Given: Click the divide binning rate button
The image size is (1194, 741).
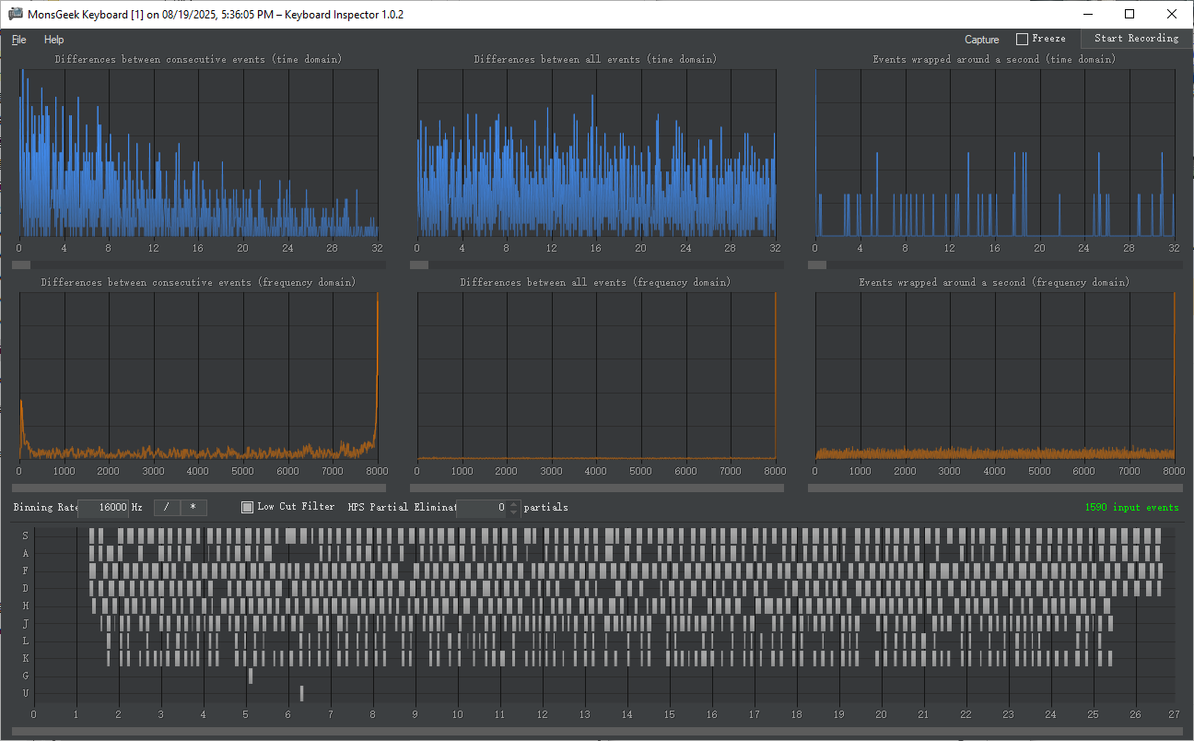Looking at the screenshot, I should coord(167,507).
